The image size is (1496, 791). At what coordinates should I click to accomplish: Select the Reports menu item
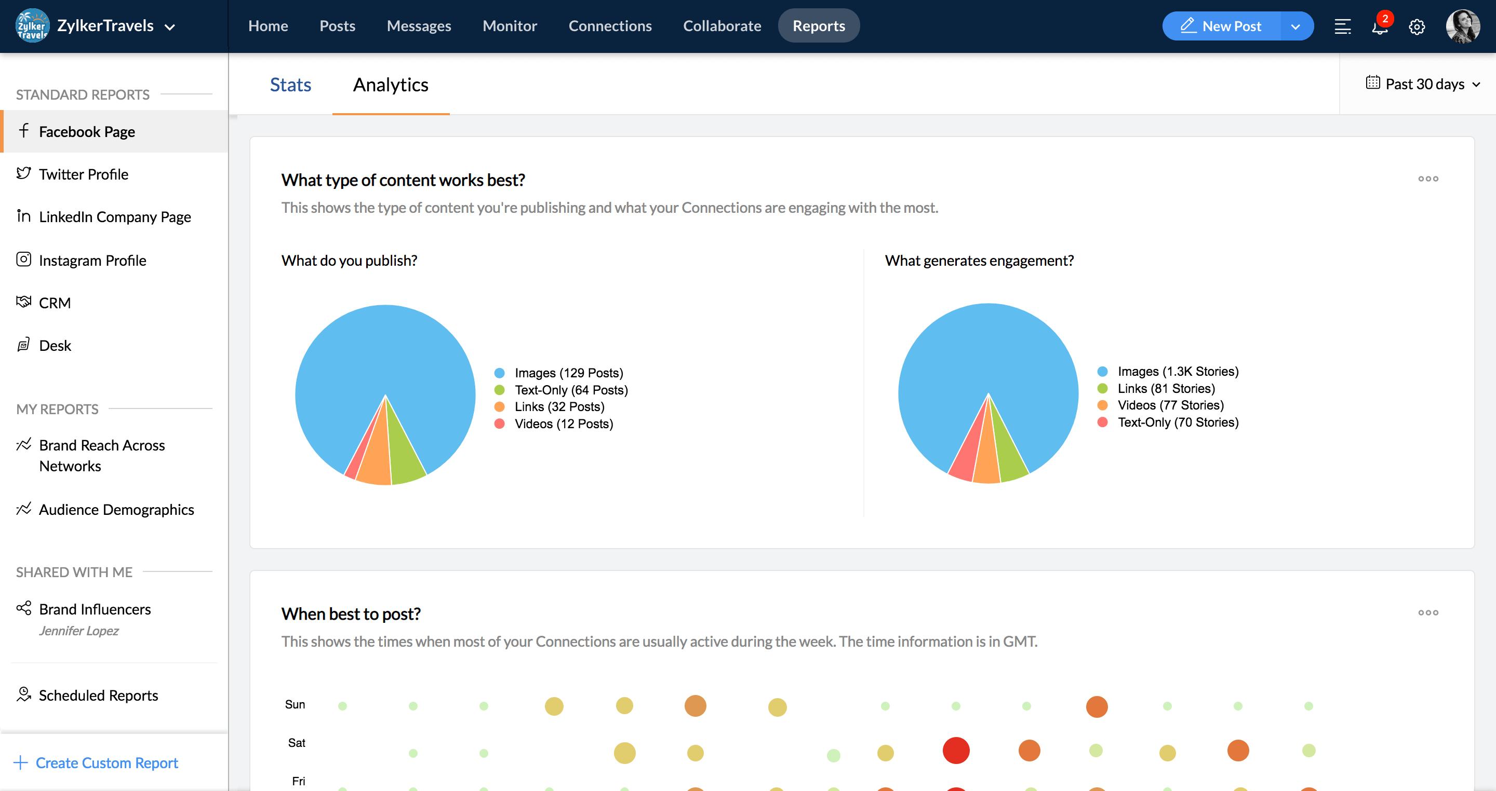(818, 25)
